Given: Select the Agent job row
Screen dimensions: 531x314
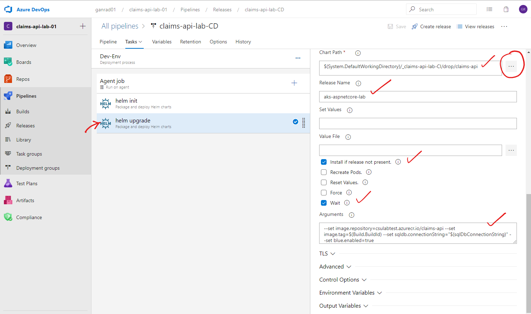Looking at the screenshot, I should click(x=203, y=84).
